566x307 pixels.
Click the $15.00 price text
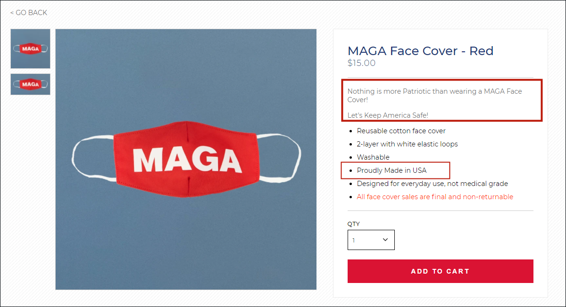pyautogui.click(x=362, y=63)
